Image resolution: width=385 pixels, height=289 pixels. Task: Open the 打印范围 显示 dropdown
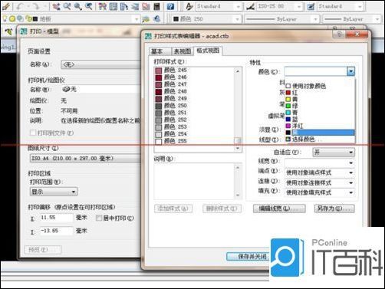click(54, 192)
